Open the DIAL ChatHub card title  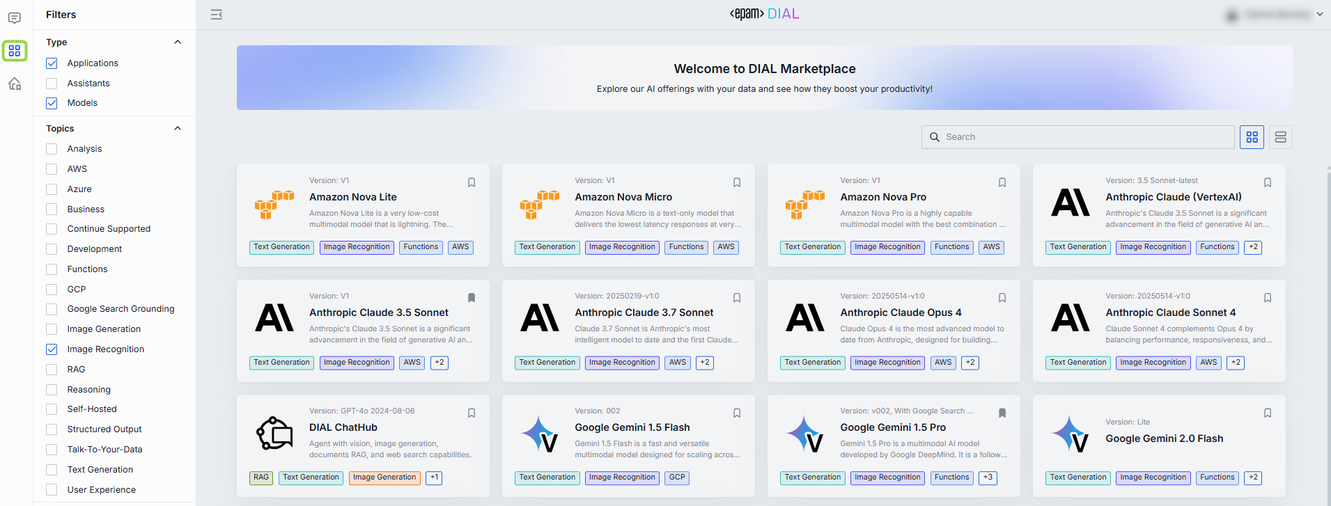tap(343, 427)
